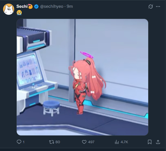166x151 pixels.
Task: Click the orange swirl emoji beside Sechi
Action: (x=30, y=6)
